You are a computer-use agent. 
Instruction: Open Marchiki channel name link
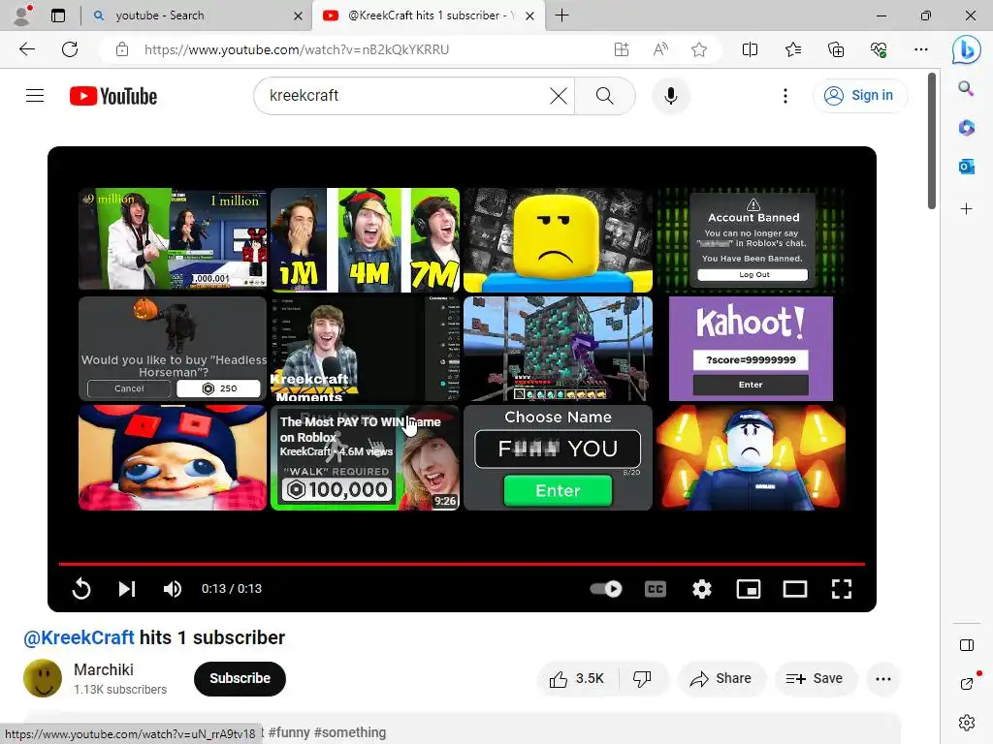(x=103, y=669)
